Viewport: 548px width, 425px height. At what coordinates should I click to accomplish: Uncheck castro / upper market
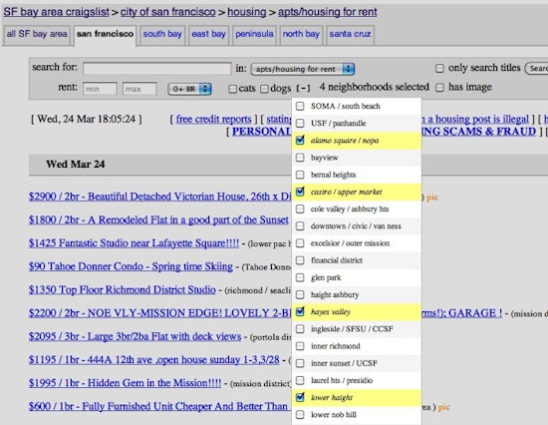click(300, 192)
